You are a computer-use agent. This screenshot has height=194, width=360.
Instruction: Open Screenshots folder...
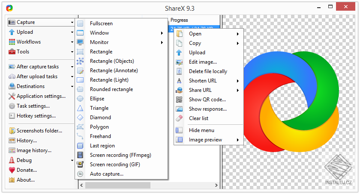coord(41,131)
